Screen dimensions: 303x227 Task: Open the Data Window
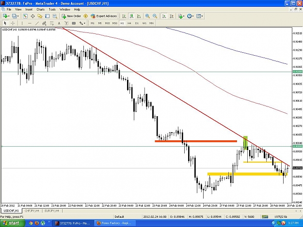click(x=32, y=16)
